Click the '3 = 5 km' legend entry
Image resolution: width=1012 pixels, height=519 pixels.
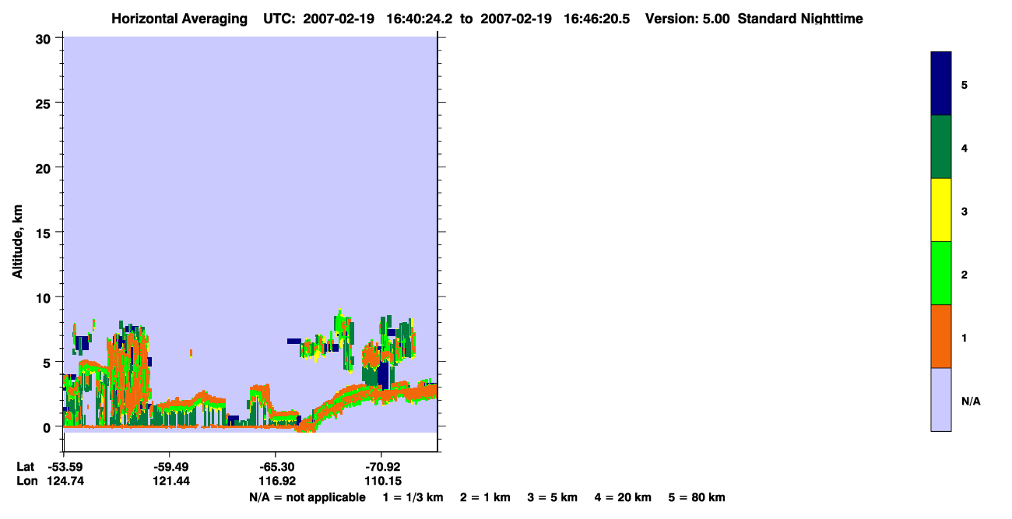tap(553, 497)
